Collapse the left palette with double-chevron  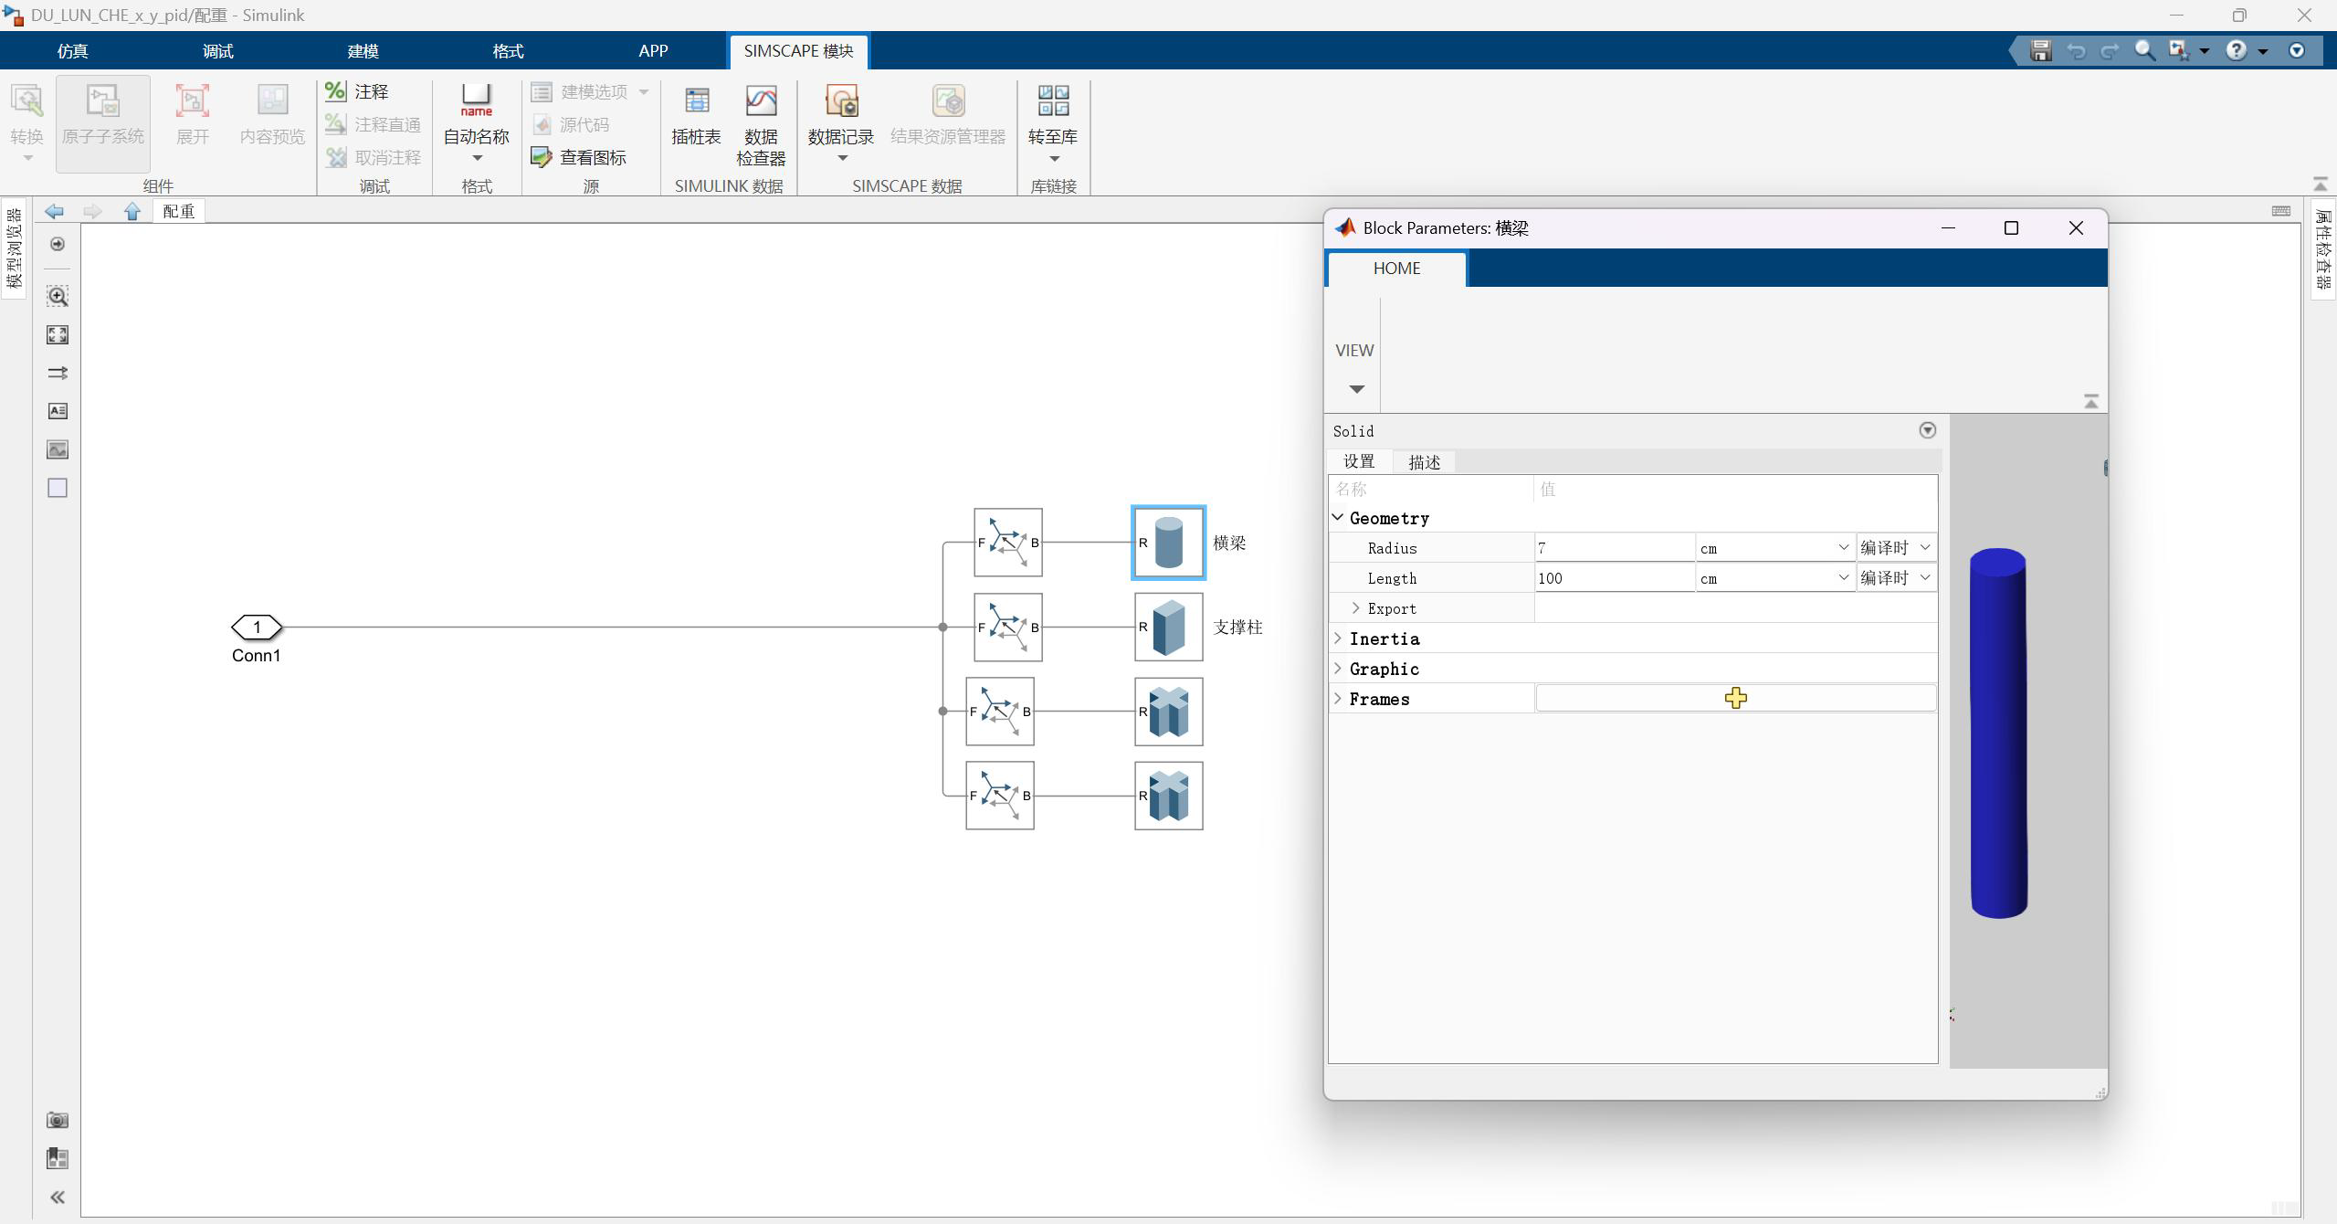coord(58,1197)
